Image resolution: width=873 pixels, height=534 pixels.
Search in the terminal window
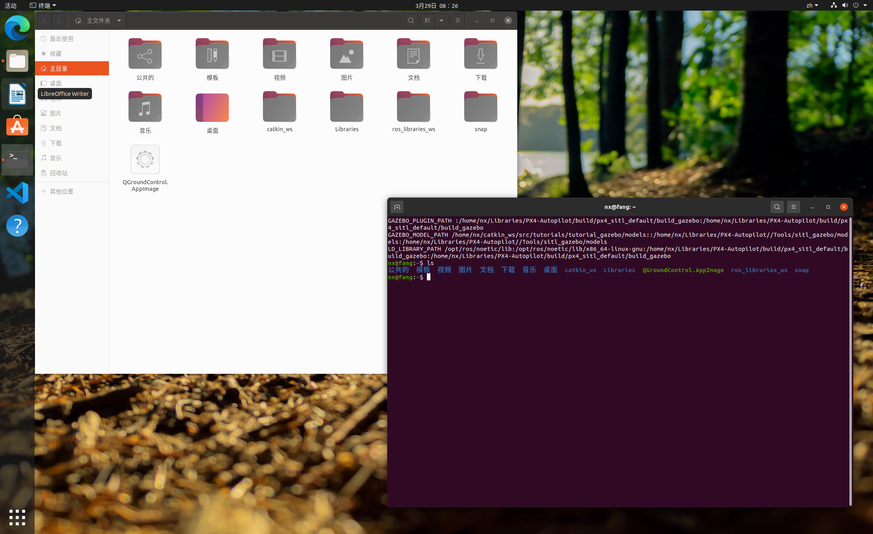tap(777, 207)
